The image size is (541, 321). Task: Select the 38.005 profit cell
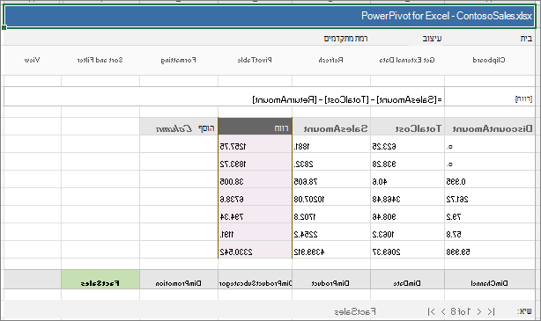click(x=255, y=179)
